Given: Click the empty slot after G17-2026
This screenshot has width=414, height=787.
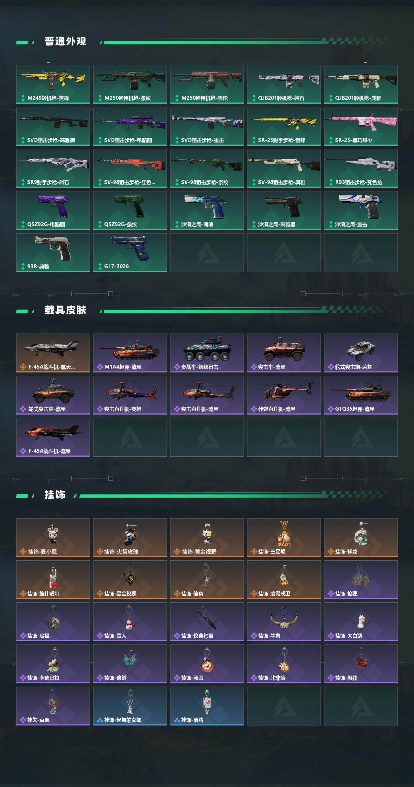Looking at the screenshot, I should [x=207, y=253].
